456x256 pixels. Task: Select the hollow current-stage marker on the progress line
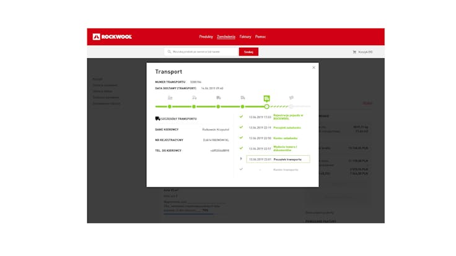click(x=266, y=106)
